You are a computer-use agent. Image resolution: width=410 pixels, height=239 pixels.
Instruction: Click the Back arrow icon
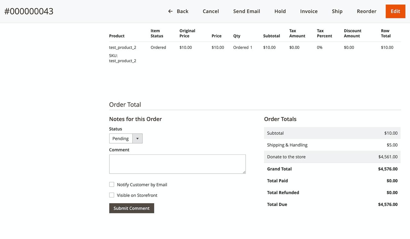pyautogui.click(x=170, y=11)
